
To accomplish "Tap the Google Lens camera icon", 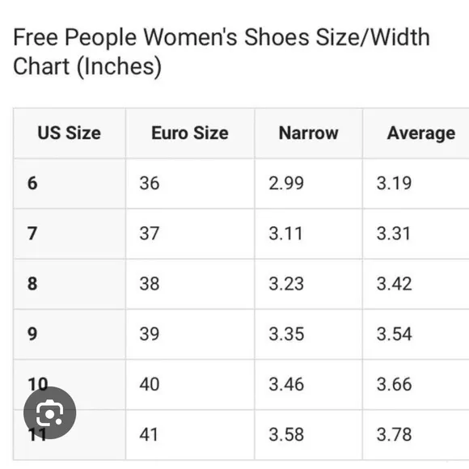I will click(x=49, y=412).
